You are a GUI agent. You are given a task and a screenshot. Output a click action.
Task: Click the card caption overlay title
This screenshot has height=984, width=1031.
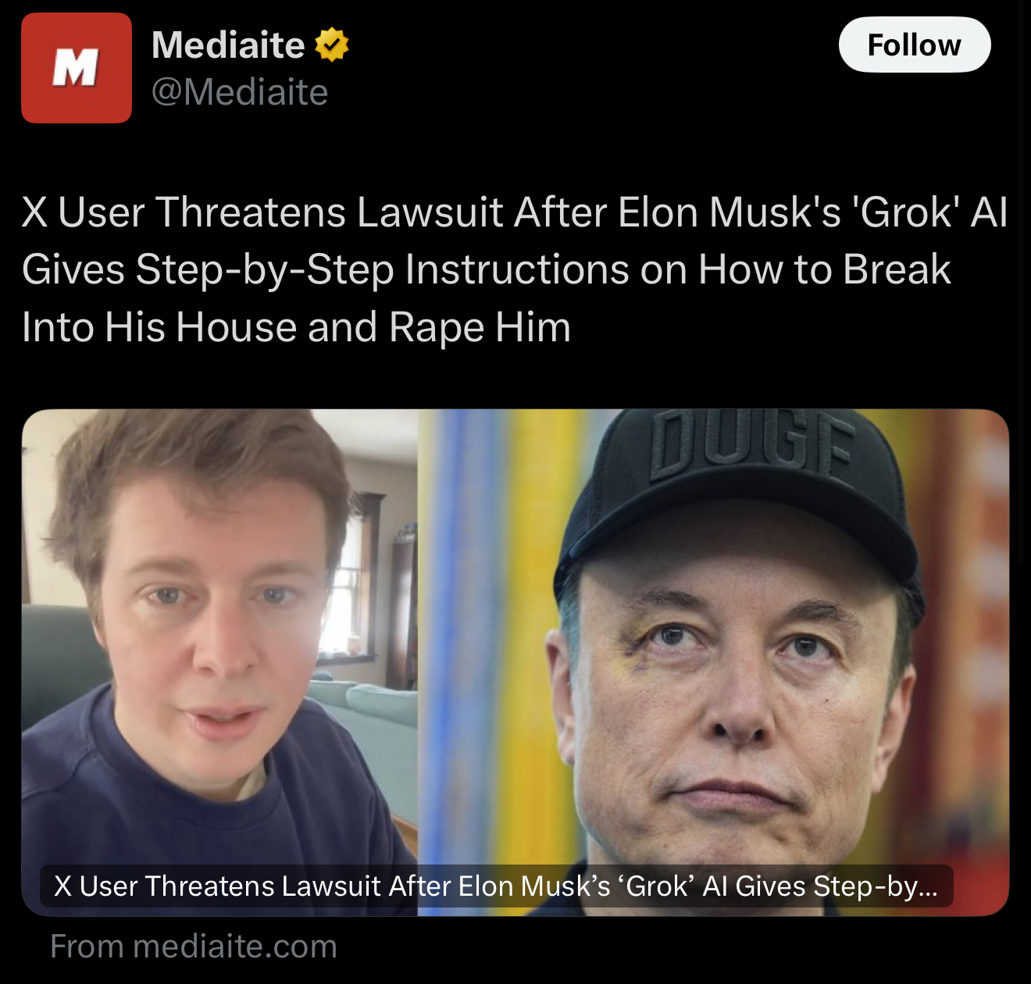(x=497, y=886)
